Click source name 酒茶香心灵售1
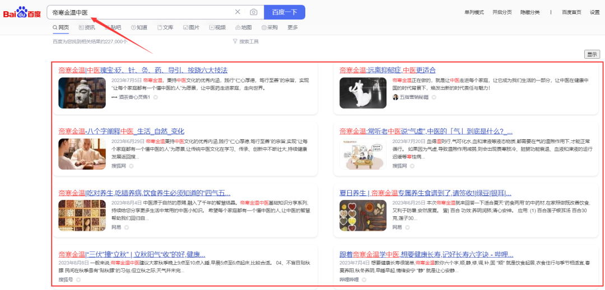This screenshot has width=605, height=290. click(x=134, y=97)
